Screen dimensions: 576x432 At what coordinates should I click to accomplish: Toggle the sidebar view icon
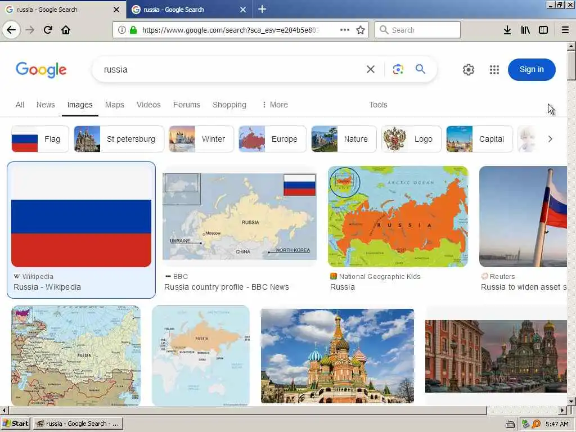coord(543,30)
